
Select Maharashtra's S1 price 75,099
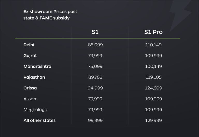(95, 66)
